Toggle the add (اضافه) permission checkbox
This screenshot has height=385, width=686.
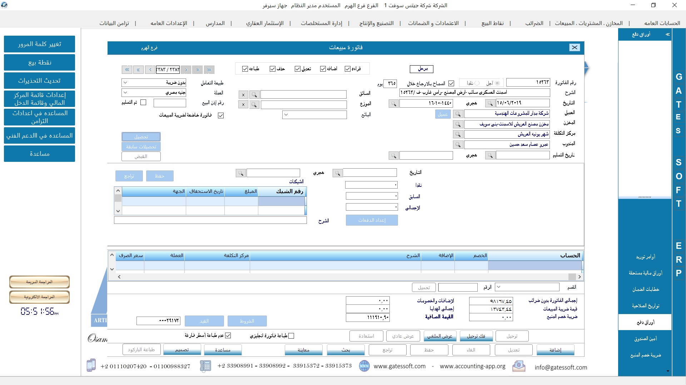[x=323, y=69]
